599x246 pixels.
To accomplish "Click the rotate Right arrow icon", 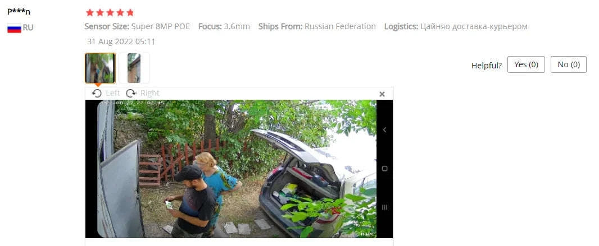I will [131, 93].
